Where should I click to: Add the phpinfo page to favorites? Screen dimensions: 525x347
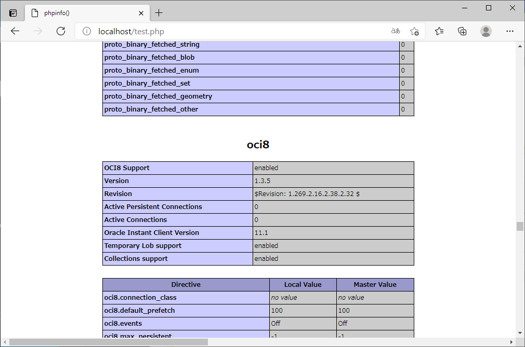(414, 31)
